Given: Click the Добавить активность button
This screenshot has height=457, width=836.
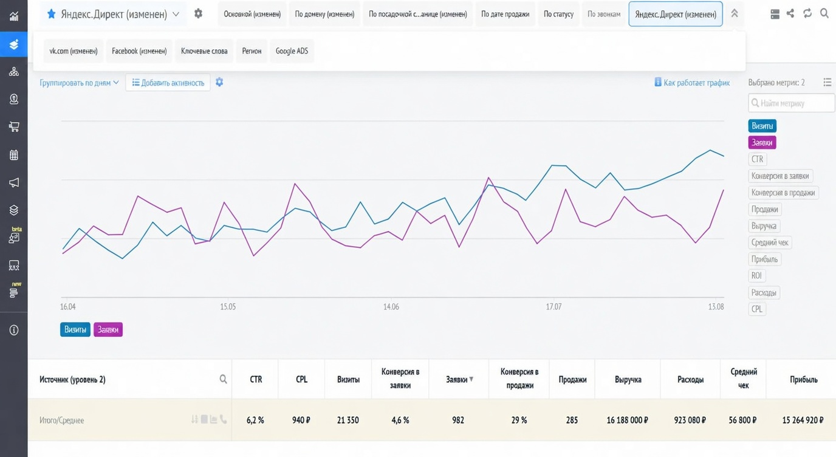Looking at the screenshot, I should pos(168,83).
